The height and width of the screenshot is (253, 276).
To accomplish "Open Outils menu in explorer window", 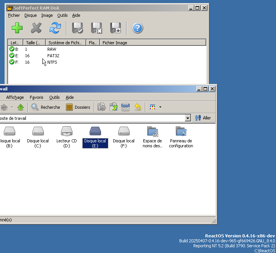I will (55, 97).
